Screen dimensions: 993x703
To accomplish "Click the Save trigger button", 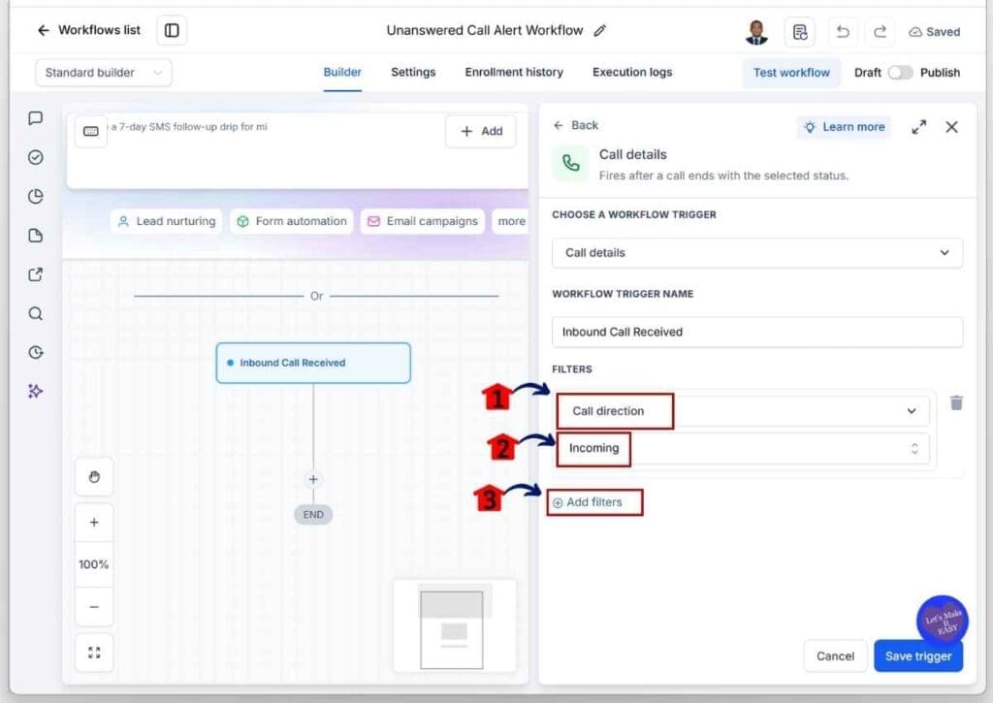I will pyautogui.click(x=917, y=656).
